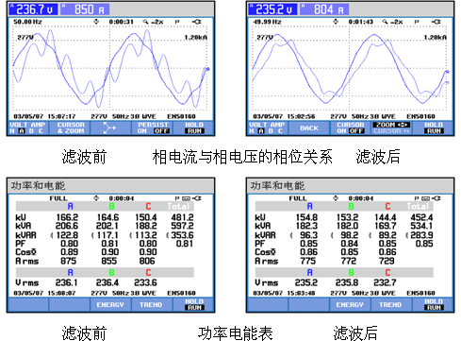Image resolution: width=461 pixels, height=341 pixels.
Task: Select ZOOM arrows softkey on the post-filter scope
Action: coord(391,128)
